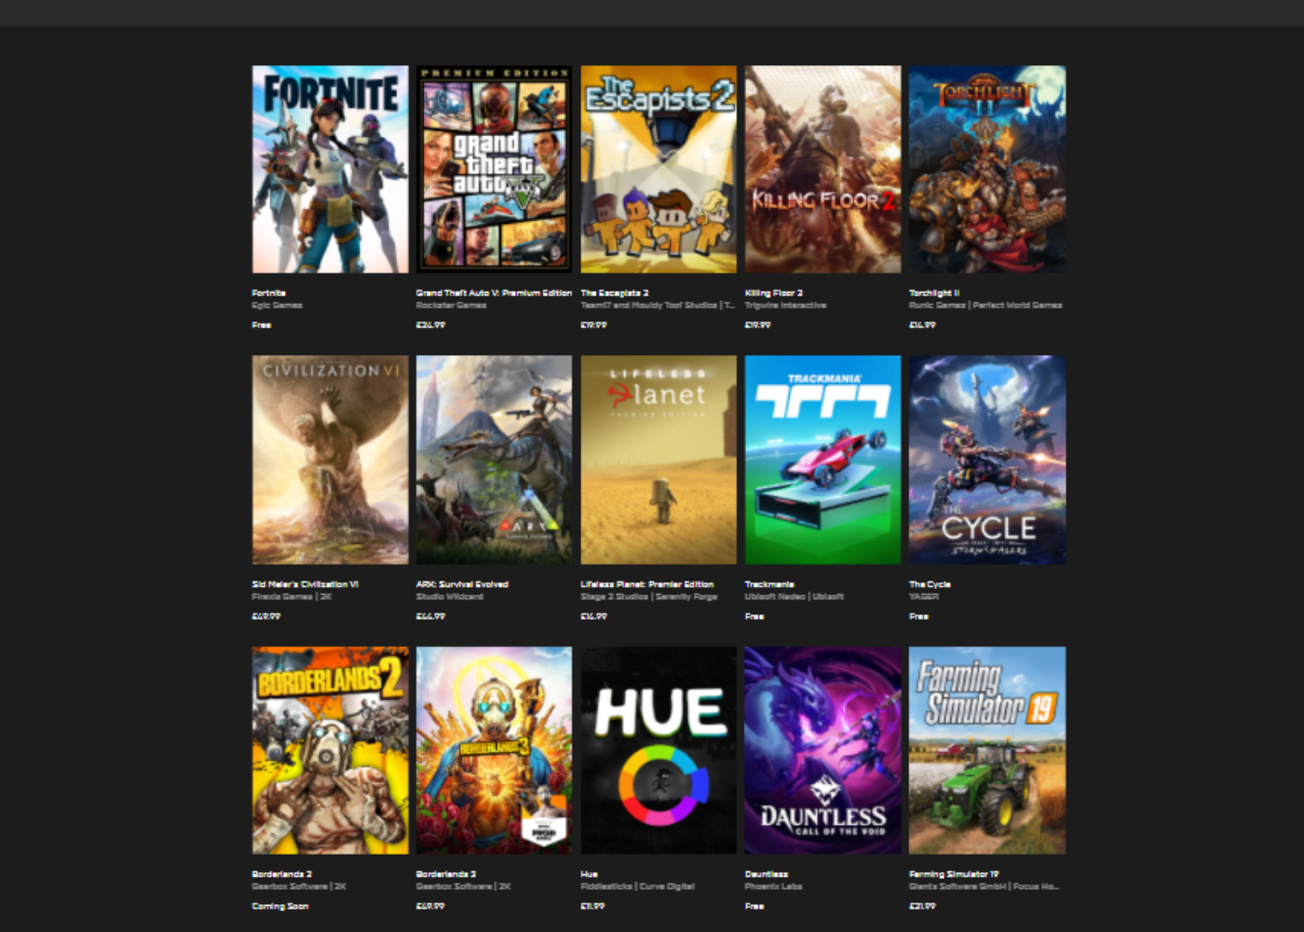Open the Borderlands 2 cover art
This screenshot has width=1304, height=932.
click(330, 750)
